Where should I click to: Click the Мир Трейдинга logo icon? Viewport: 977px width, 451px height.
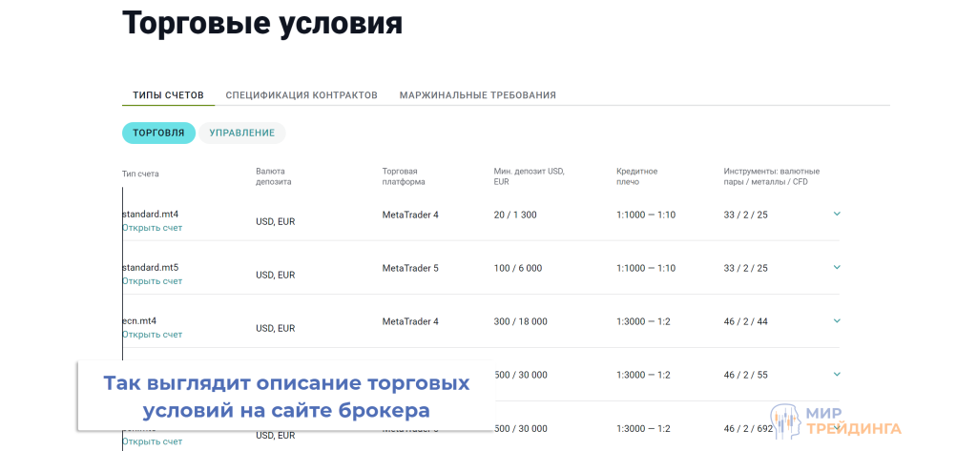click(x=785, y=421)
